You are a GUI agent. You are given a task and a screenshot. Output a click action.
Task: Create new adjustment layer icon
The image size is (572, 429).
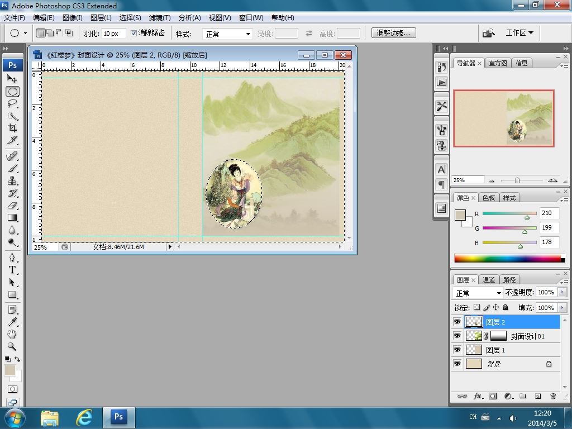click(x=508, y=396)
